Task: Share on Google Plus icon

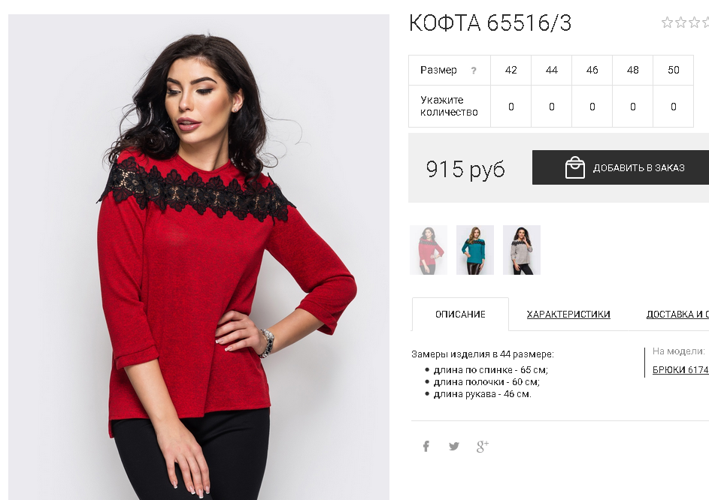Action: click(483, 446)
